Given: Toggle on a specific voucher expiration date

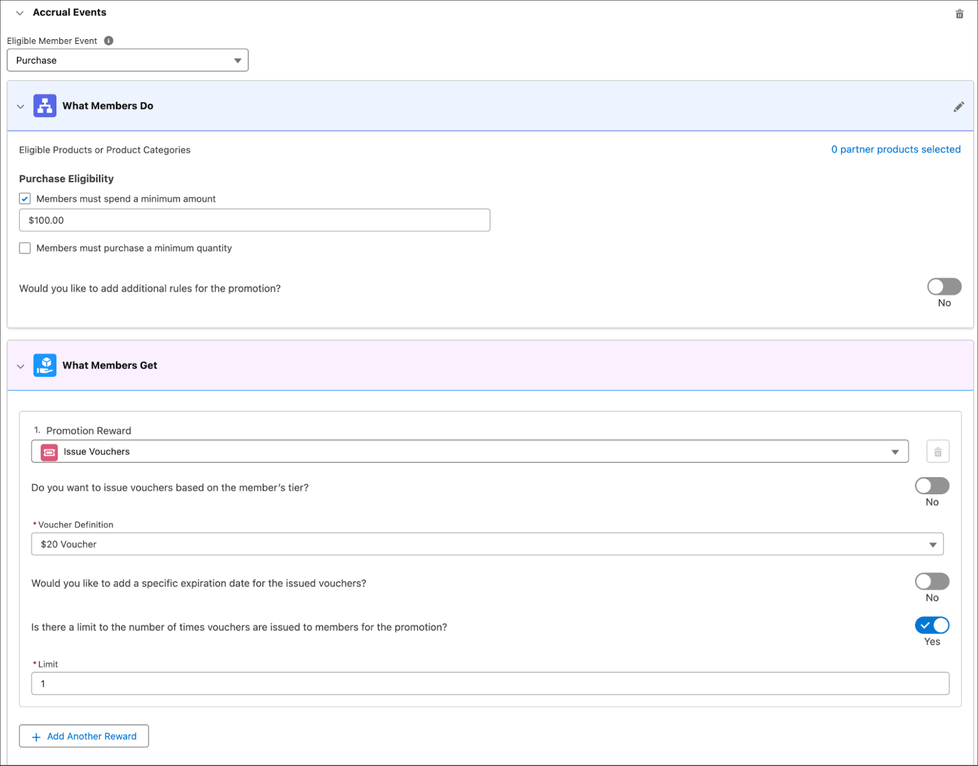Looking at the screenshot, I should click(932, 582).
